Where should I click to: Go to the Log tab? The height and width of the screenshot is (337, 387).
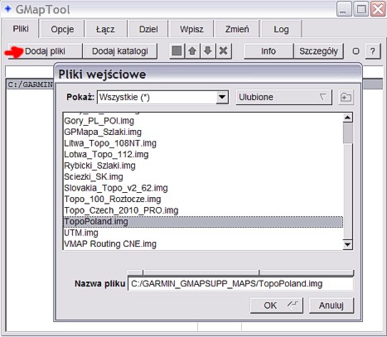click(281, 29)
